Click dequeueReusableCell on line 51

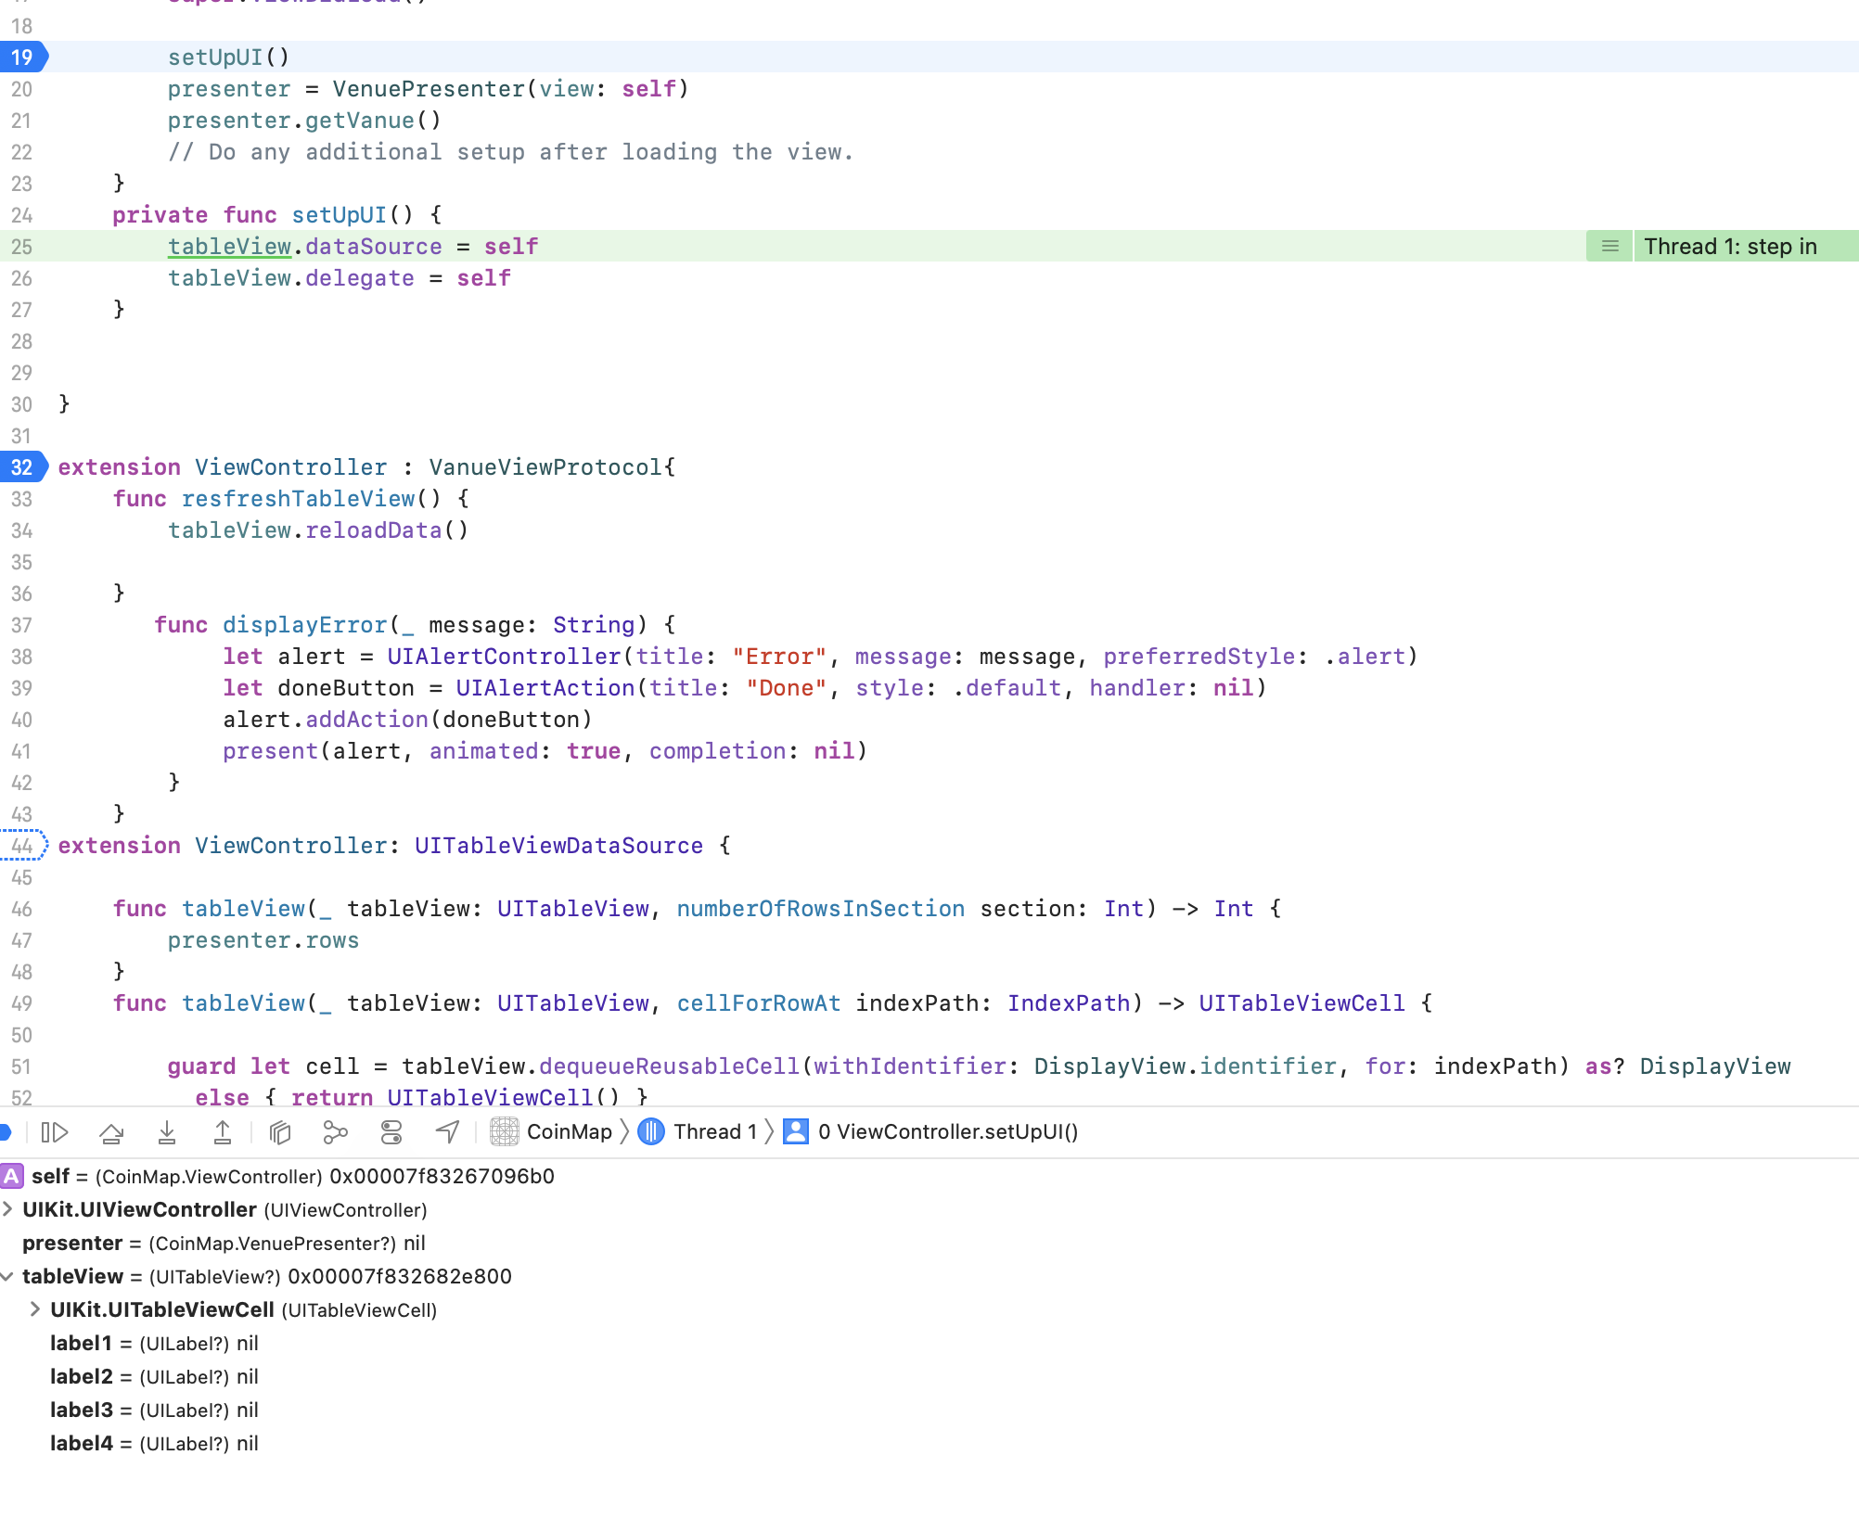[x=669, y=1066]
